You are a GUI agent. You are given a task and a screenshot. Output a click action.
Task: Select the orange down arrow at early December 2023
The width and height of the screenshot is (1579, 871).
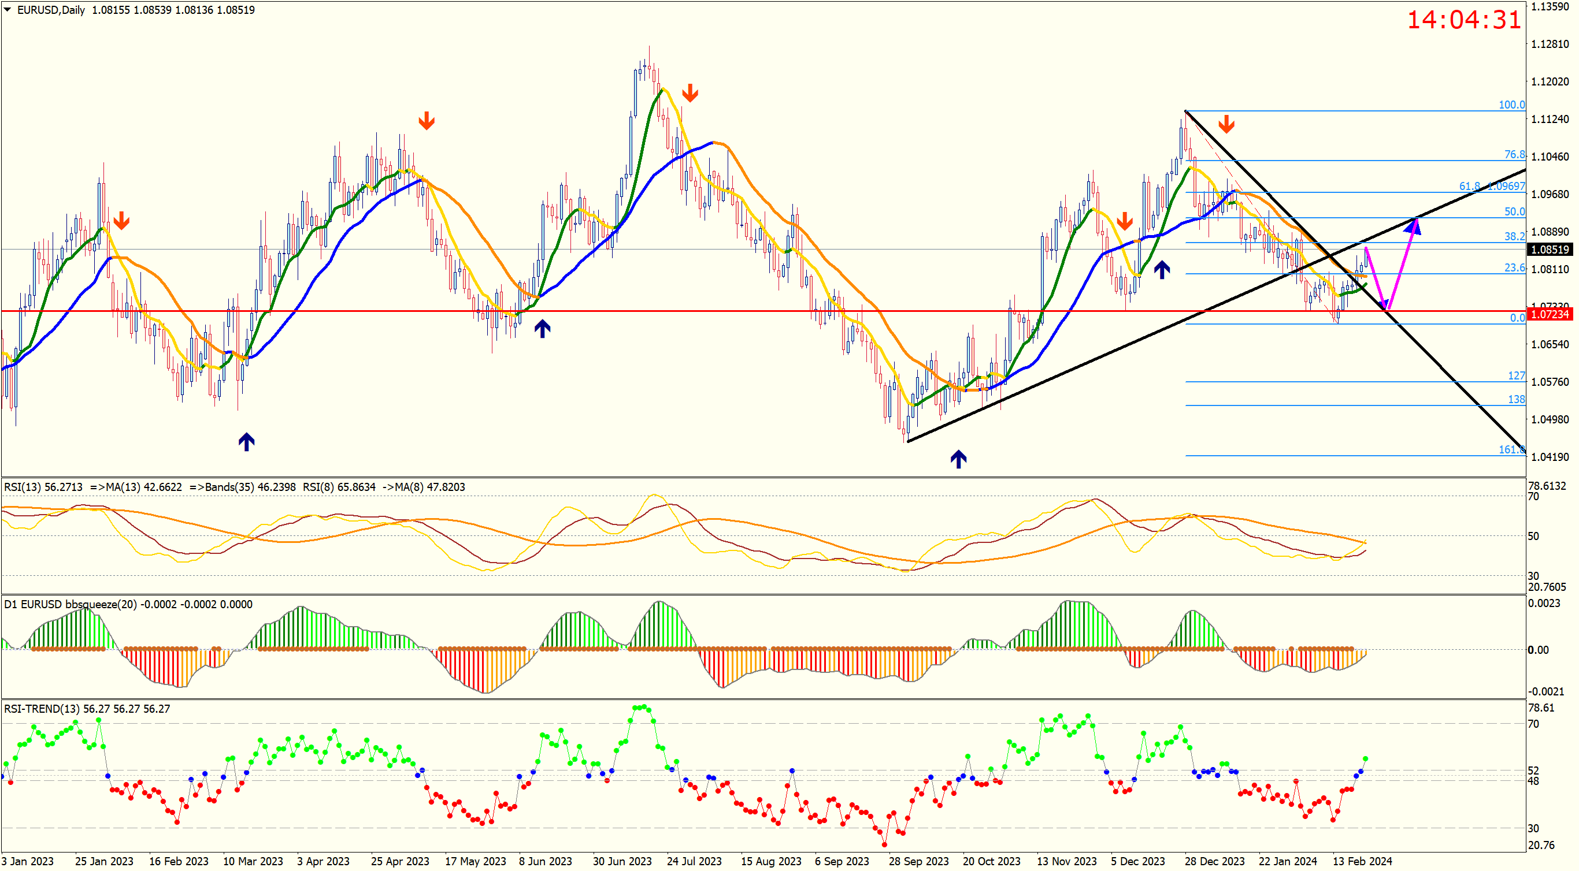coord(1124,221)
